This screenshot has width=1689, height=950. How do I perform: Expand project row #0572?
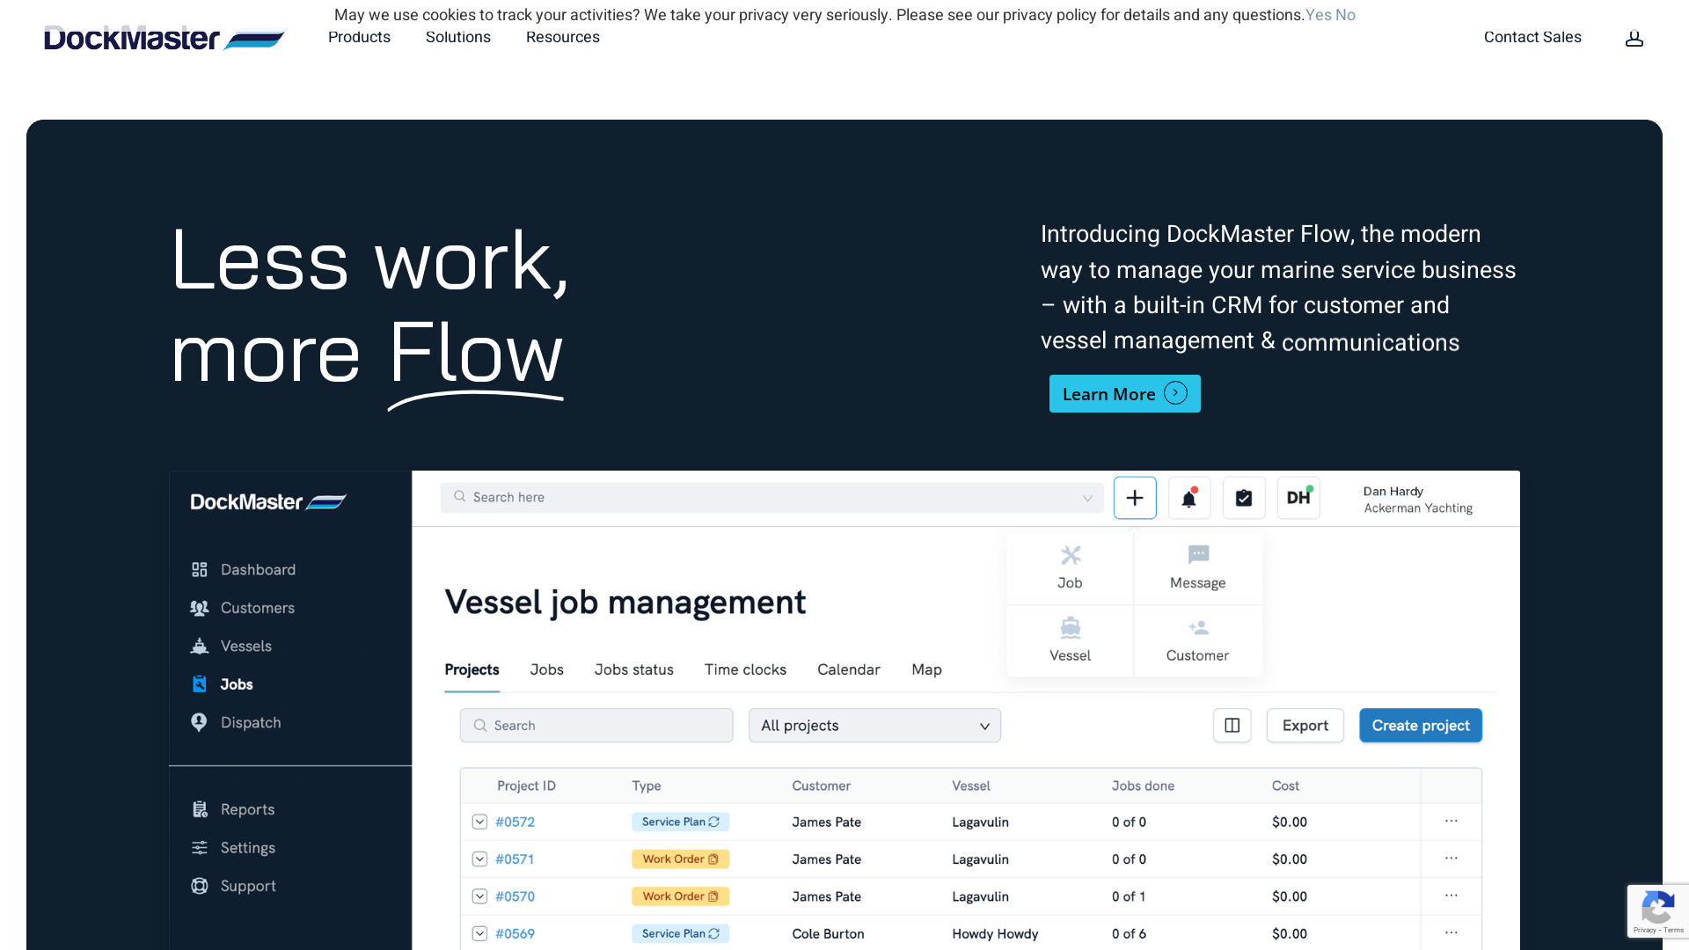(x=479, y=822)
